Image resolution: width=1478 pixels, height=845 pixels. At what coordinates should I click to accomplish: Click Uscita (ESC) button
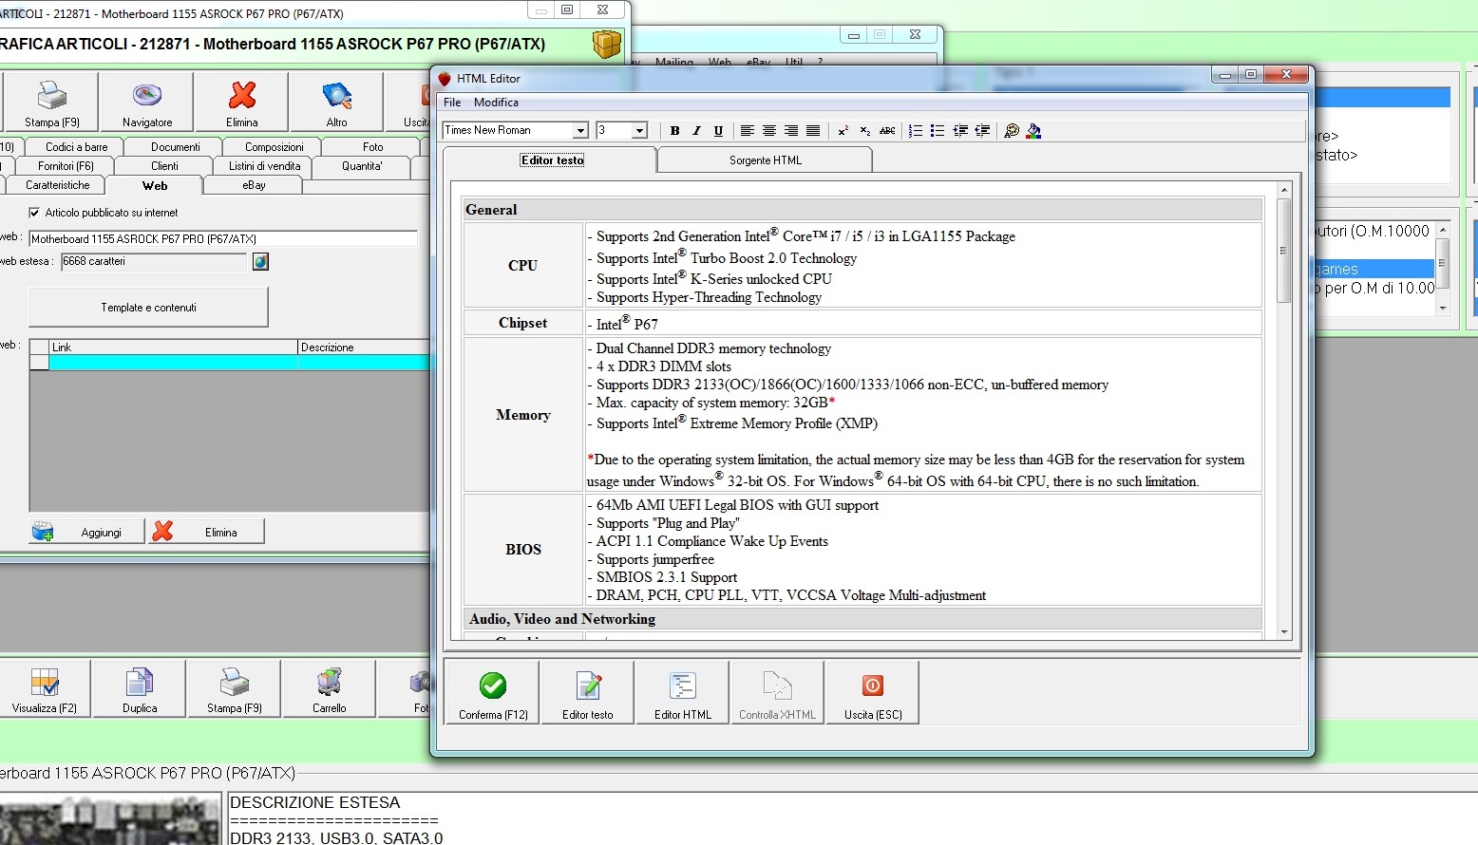click(x=873, y=693)
